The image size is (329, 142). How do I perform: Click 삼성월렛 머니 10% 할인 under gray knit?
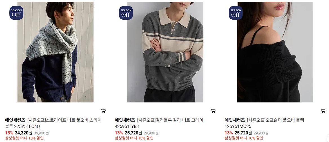pos(134,138)
